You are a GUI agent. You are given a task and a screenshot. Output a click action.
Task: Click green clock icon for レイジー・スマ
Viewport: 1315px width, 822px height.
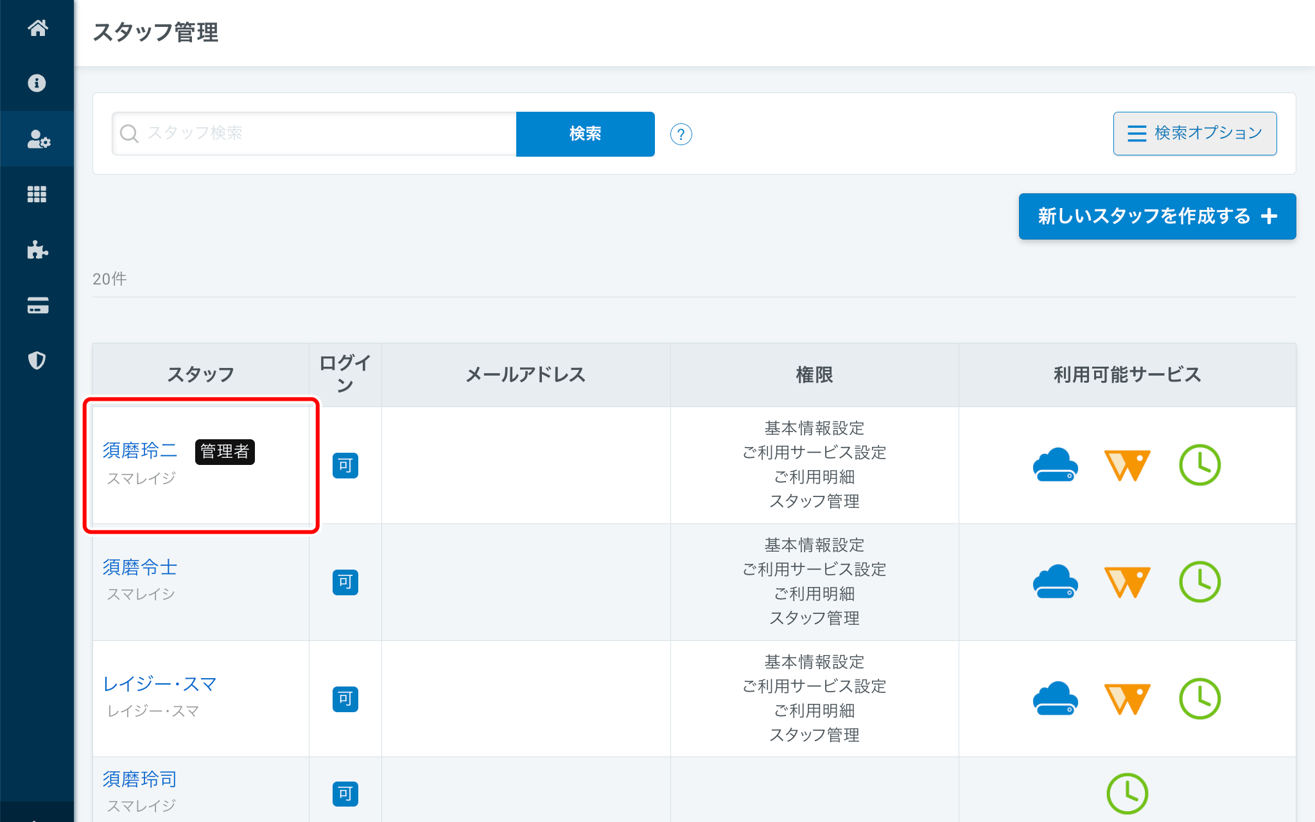[1199, 699]
